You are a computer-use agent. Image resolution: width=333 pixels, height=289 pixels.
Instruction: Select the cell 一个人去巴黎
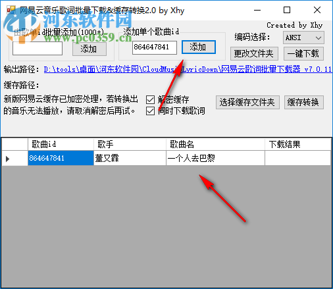tap(215, 158)
